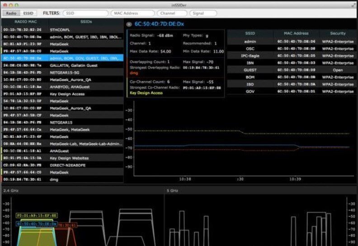Select the Key Design Access radio row

pyautogui.click(x=62, y=94)
